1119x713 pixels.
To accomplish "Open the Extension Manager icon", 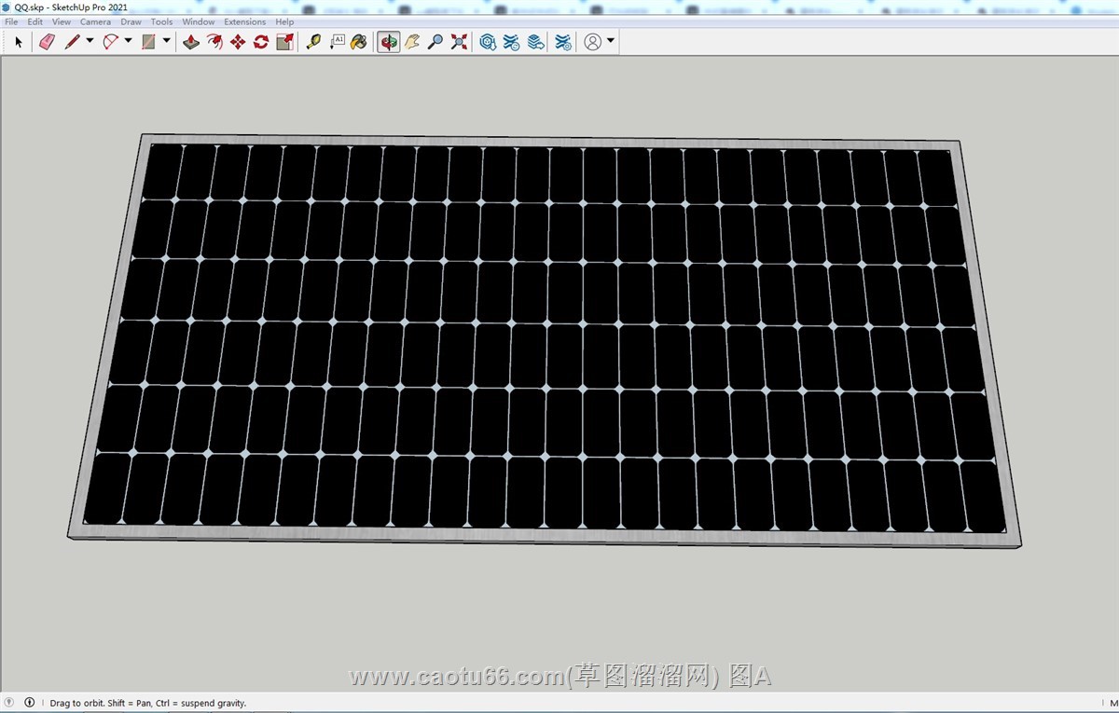I will click(563, 42).
